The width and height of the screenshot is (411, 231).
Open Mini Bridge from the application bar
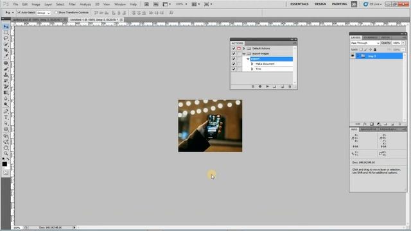pos(155,4)
